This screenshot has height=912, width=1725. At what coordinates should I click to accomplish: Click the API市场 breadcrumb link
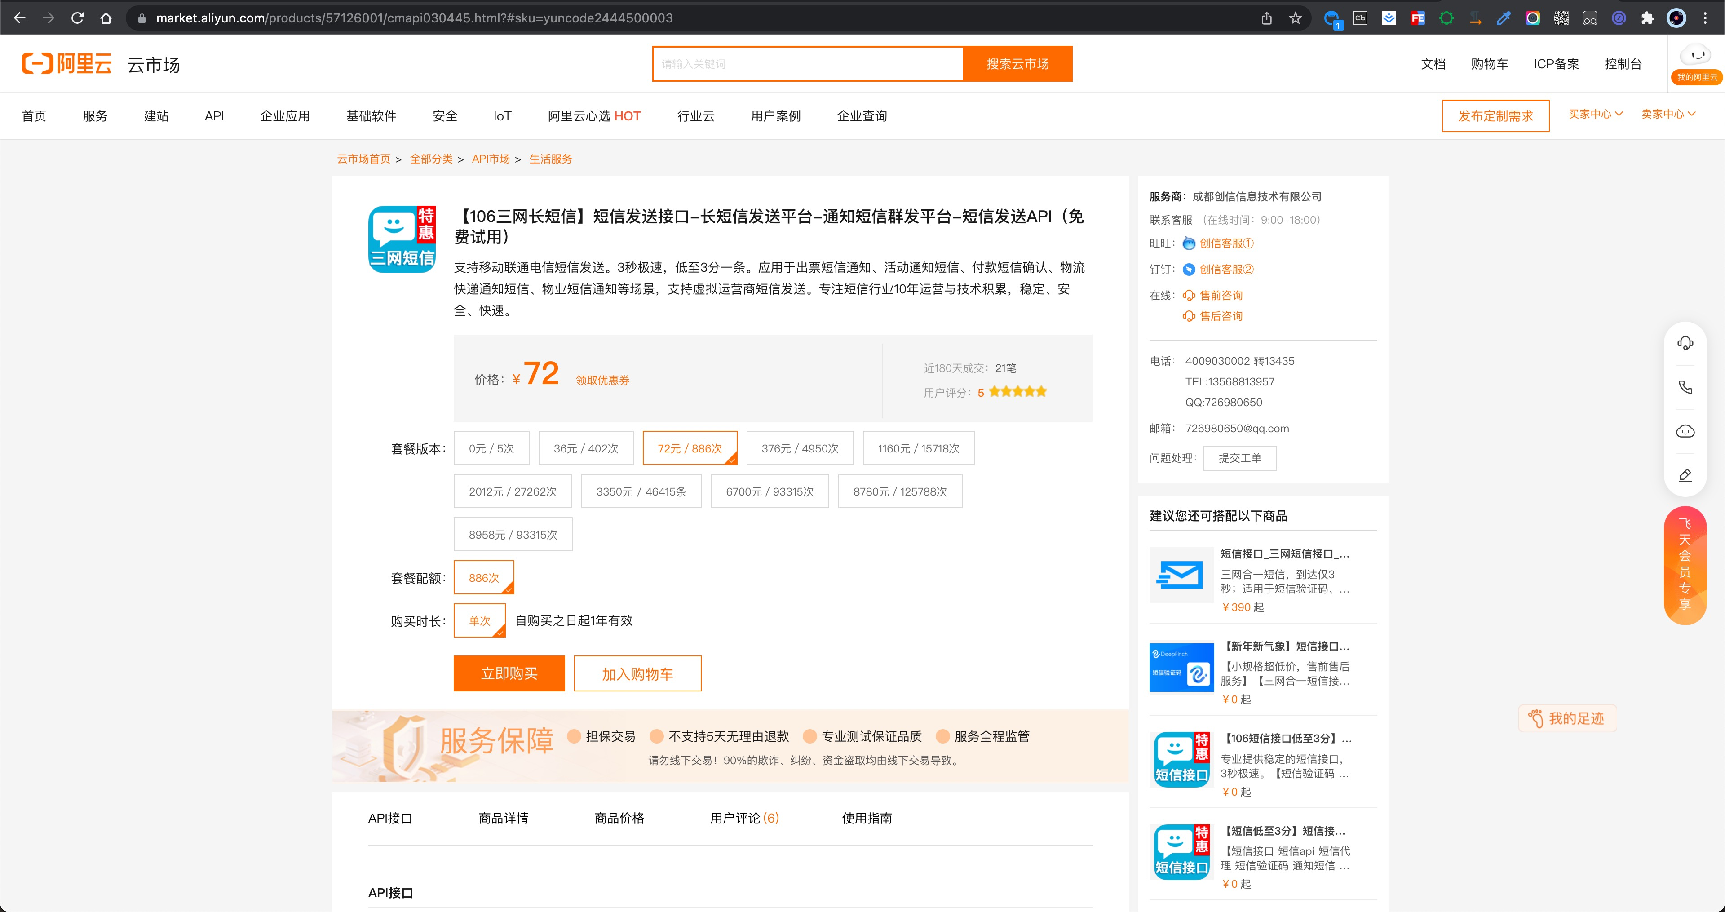pos(491,159)
